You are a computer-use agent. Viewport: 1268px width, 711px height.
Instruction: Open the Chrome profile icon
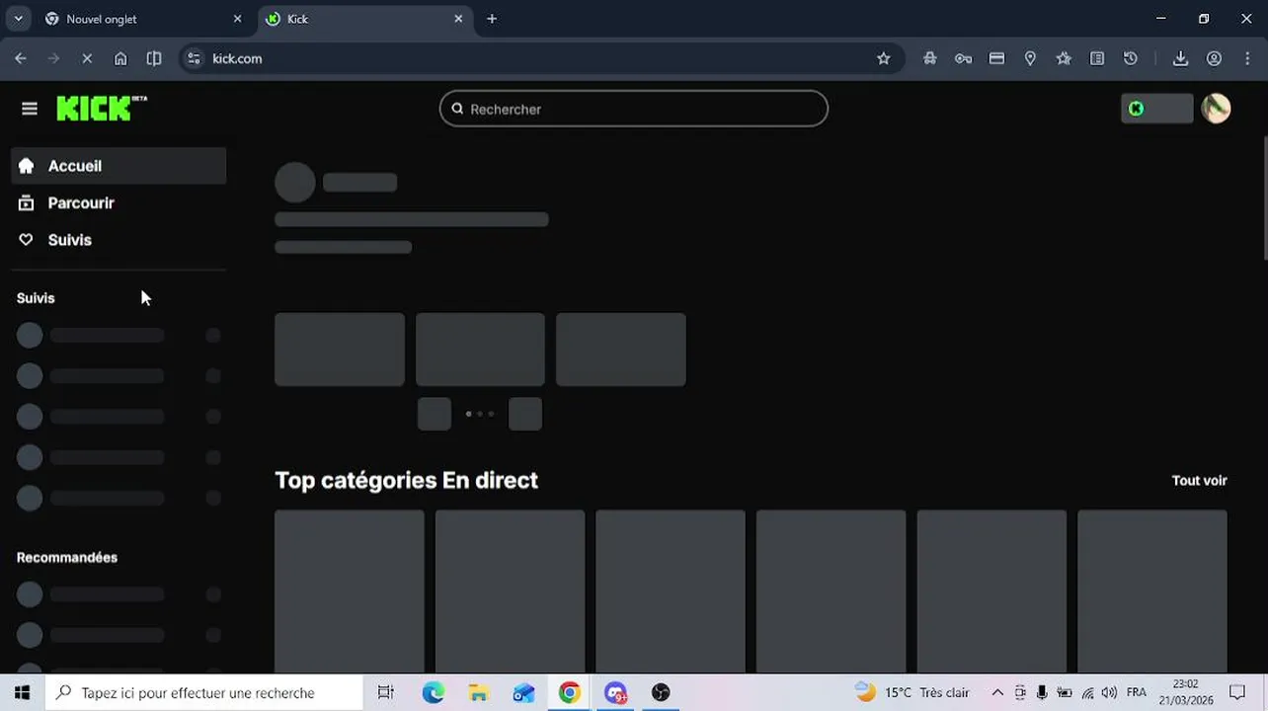coord(1215,58)
